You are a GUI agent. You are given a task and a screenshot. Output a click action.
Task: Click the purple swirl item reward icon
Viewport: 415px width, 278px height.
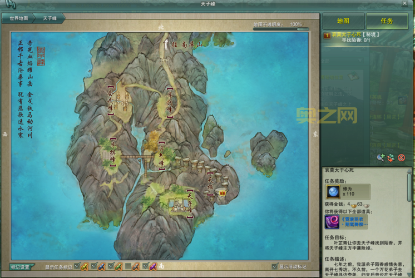point(332,222)
